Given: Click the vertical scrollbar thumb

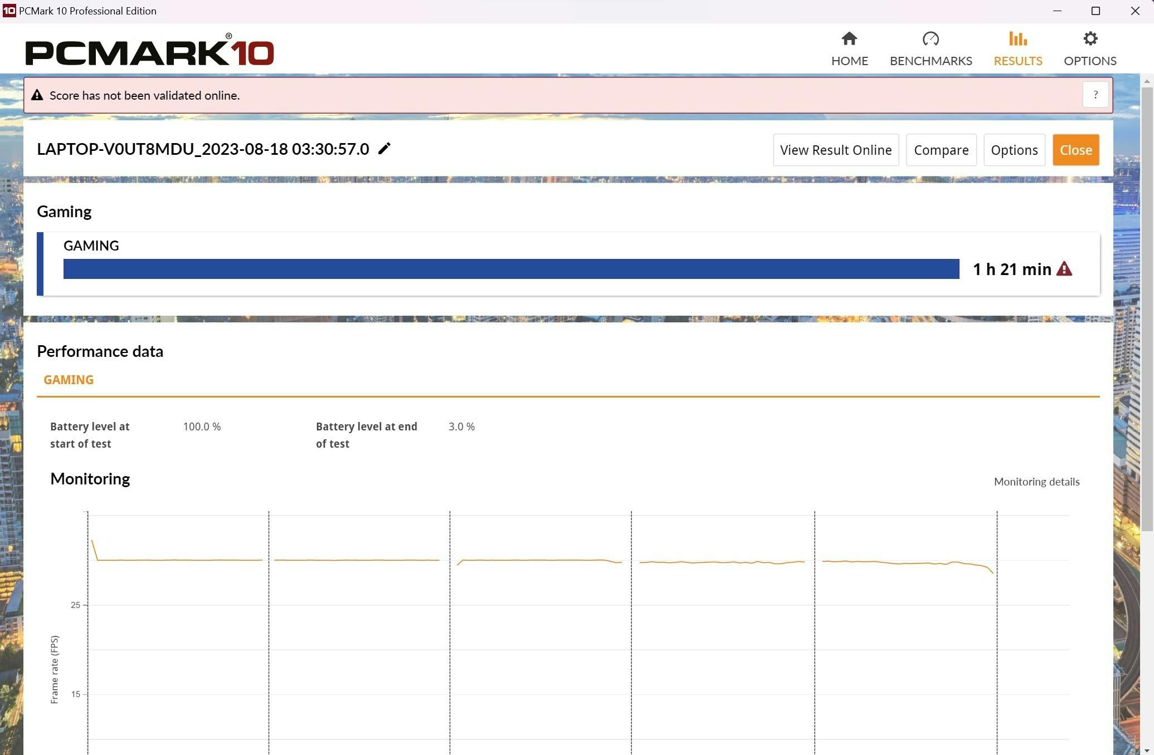Looking at the screenshot, I should [x=1147, y=309].
